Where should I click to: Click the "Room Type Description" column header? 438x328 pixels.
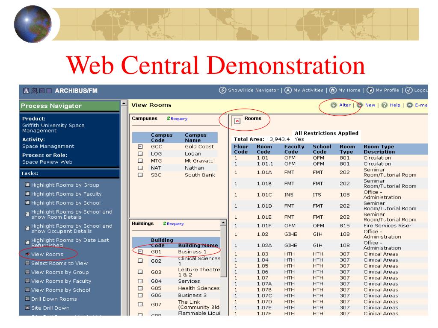(x=379, y=149)
